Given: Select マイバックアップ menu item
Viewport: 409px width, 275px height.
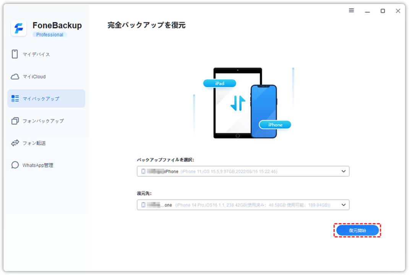Looking at the screenshot, I should pos(46,99).
